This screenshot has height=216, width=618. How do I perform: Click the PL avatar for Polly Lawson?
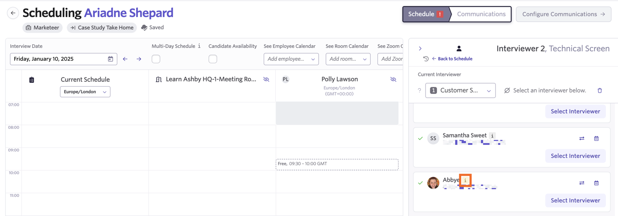pyautogui.click(x=286, y=79)
